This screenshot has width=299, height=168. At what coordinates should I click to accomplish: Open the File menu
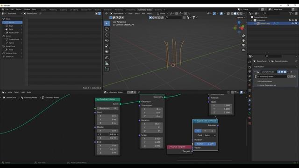pyautogui.click(x=7, y=9)
